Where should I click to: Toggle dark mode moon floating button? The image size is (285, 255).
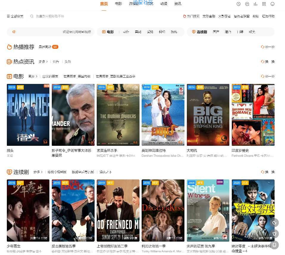pos(274,223)
